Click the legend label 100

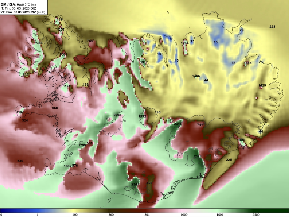75,215
